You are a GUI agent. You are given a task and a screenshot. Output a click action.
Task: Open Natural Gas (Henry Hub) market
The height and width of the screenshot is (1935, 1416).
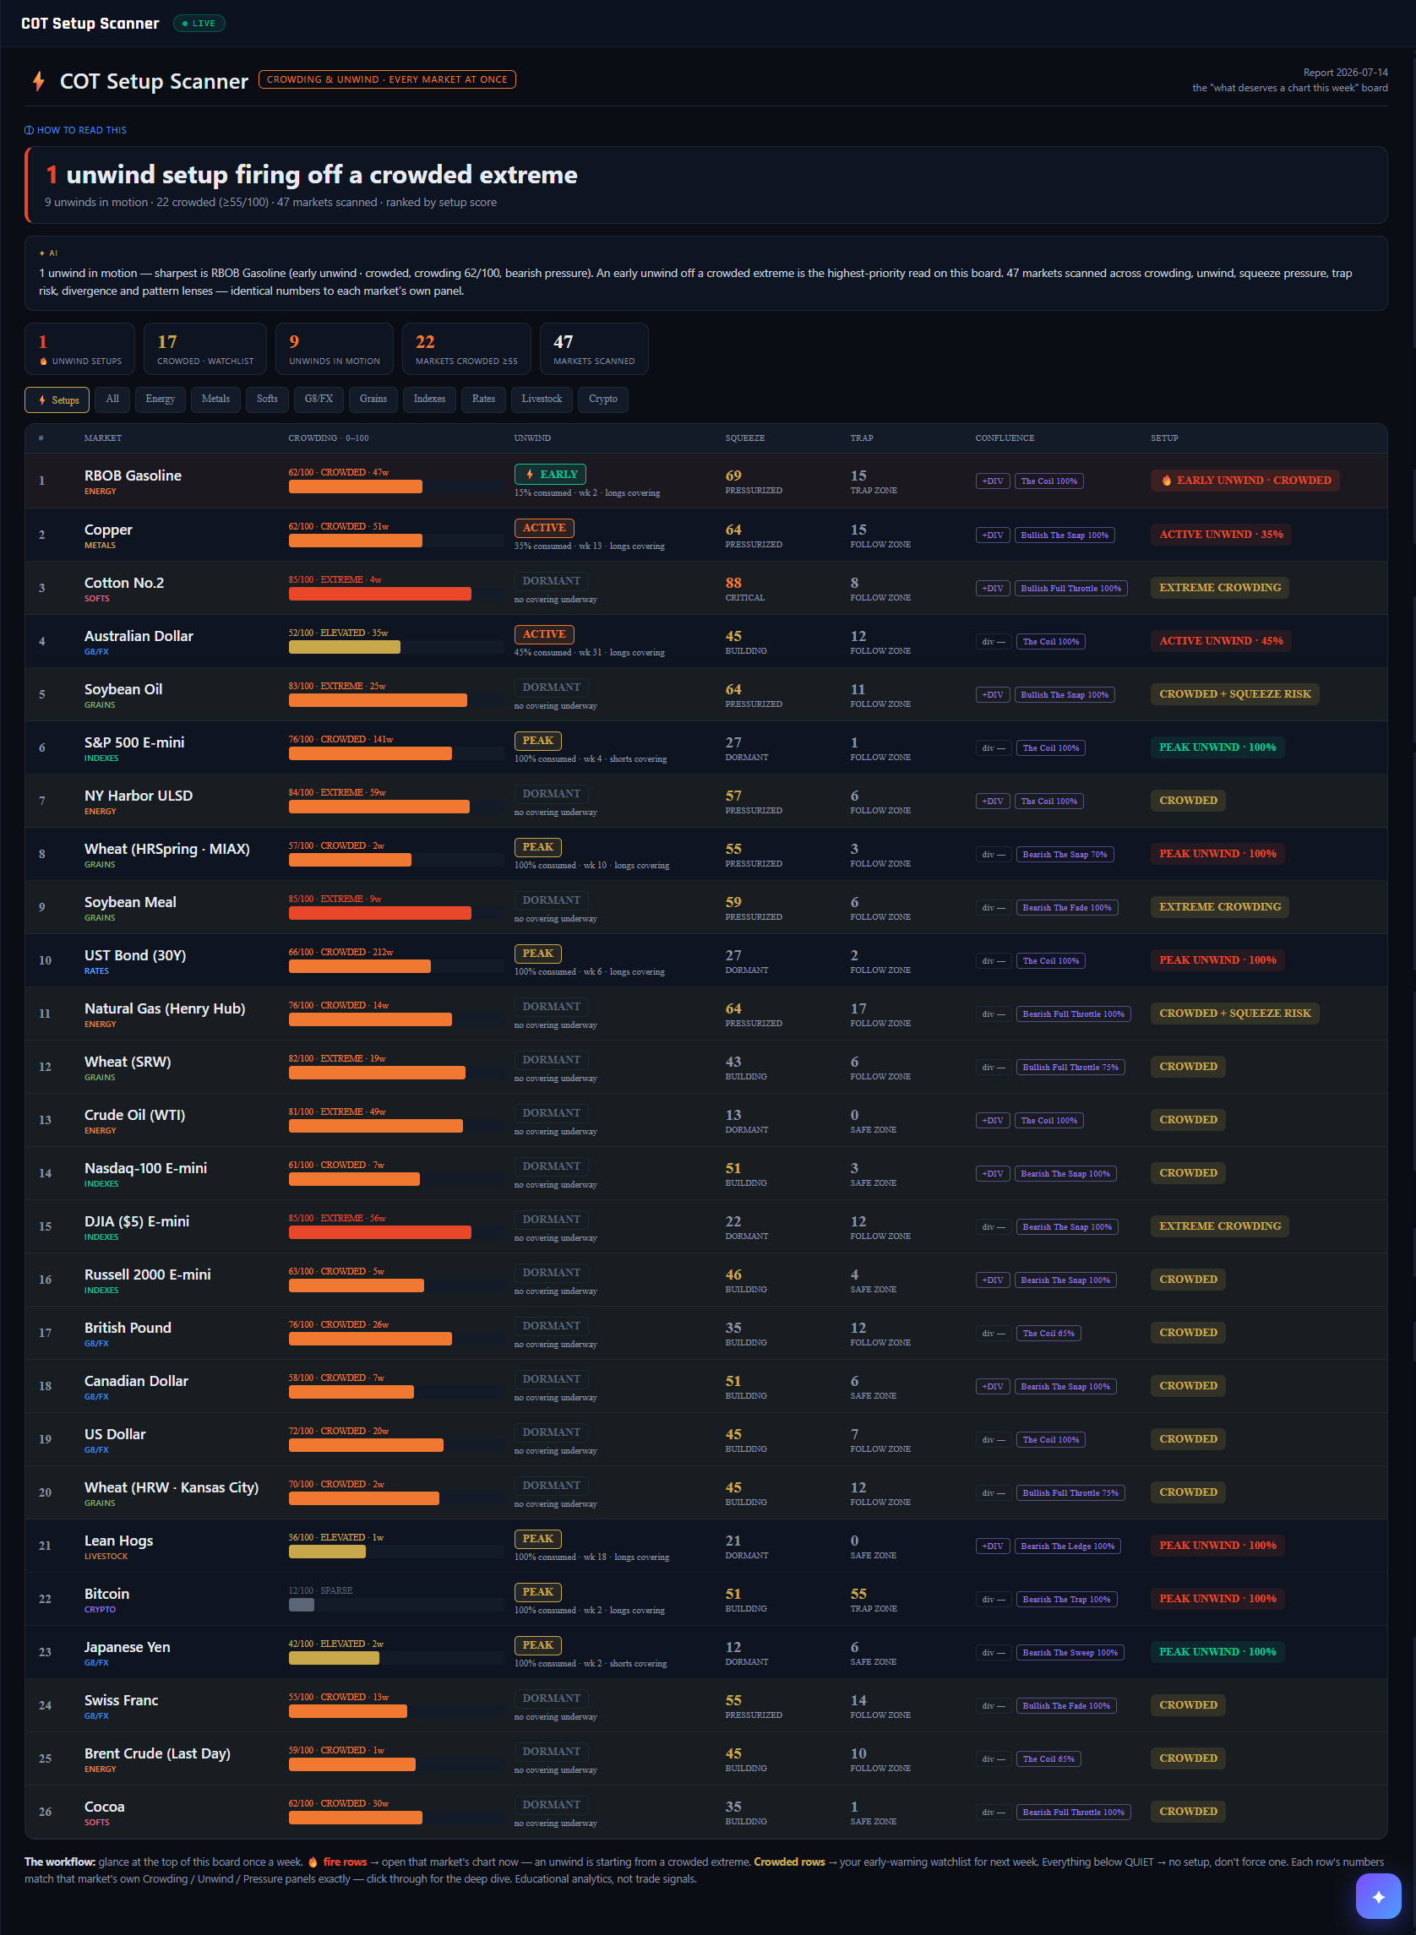[x=165, y=1008]
